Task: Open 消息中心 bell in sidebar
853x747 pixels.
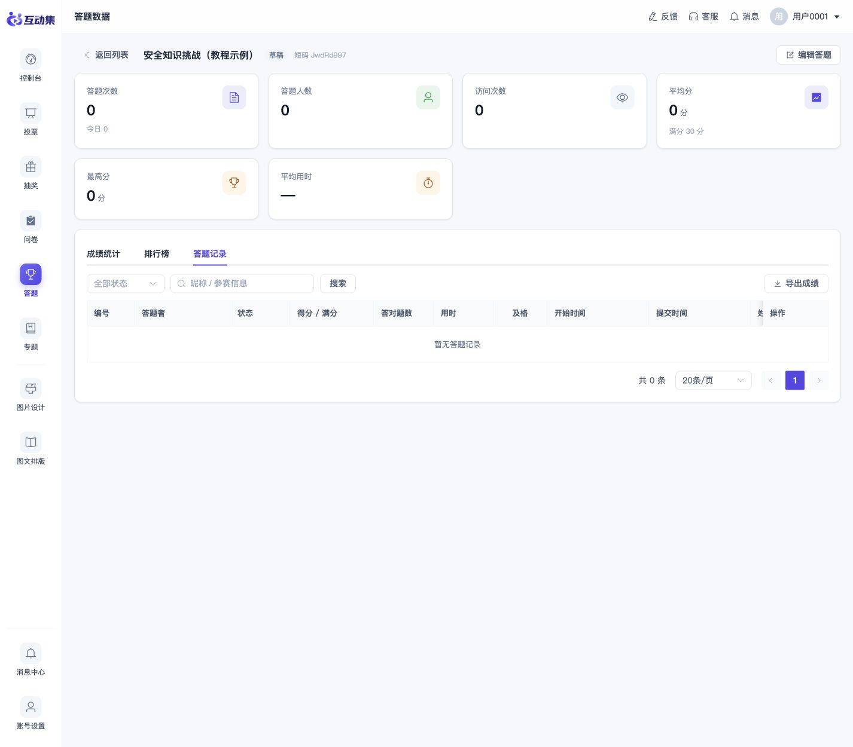Action: pyautogui.click(x=31, y=653)
